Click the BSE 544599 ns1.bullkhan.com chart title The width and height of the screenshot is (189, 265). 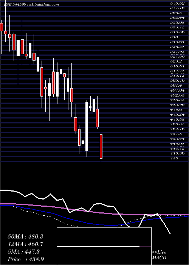click(x=31, y=5)
